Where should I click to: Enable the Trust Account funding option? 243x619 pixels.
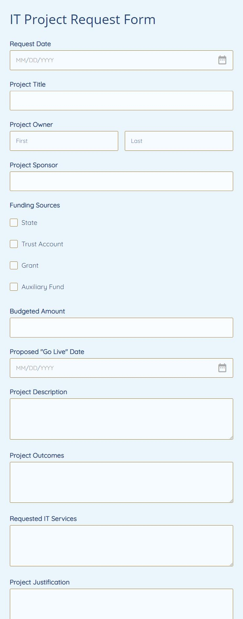tap(13, 244)
